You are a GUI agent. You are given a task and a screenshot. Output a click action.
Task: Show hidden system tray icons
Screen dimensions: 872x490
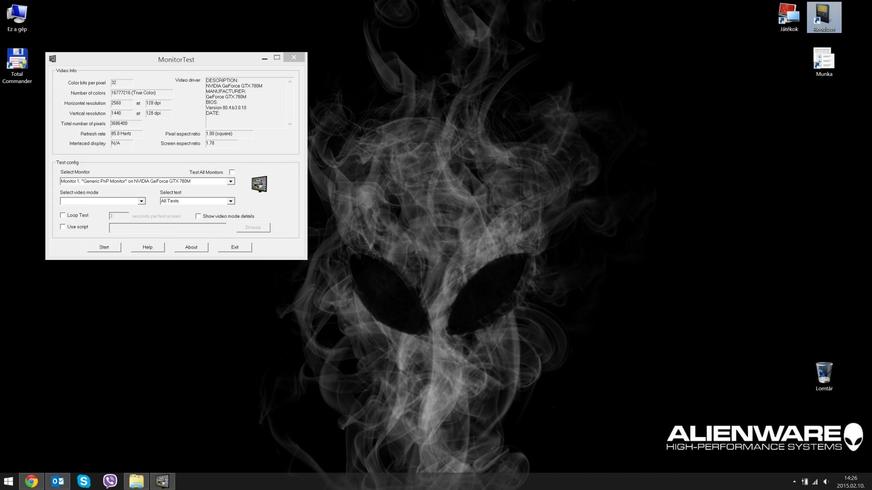[794, 481]
